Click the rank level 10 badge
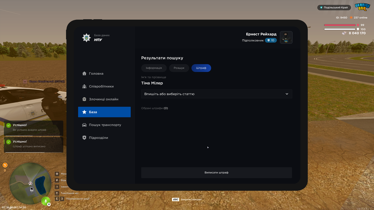 click(271, 40)
